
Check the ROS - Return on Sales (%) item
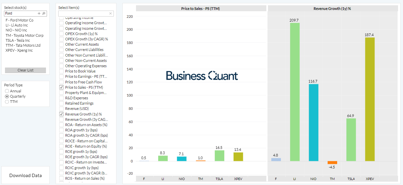(61, 178)
